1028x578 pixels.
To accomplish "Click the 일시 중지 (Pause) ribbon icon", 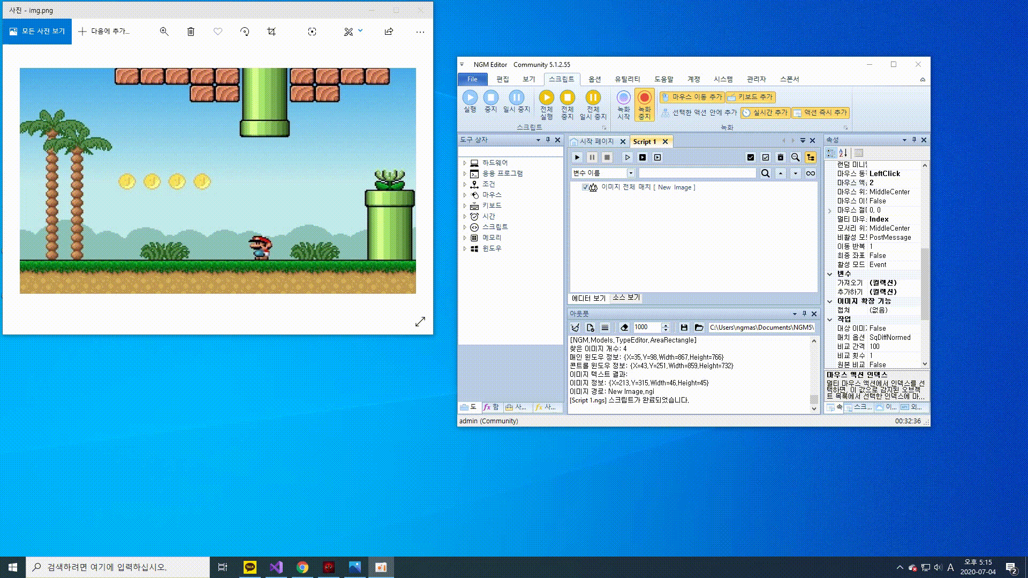I will pyautogui.click(x=516, y=97).
